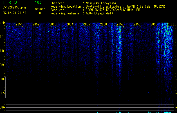The width and height of the screenshot is (177, 113).
Task: Click the 0.8 kHz axis label
Action: point(3,79)
